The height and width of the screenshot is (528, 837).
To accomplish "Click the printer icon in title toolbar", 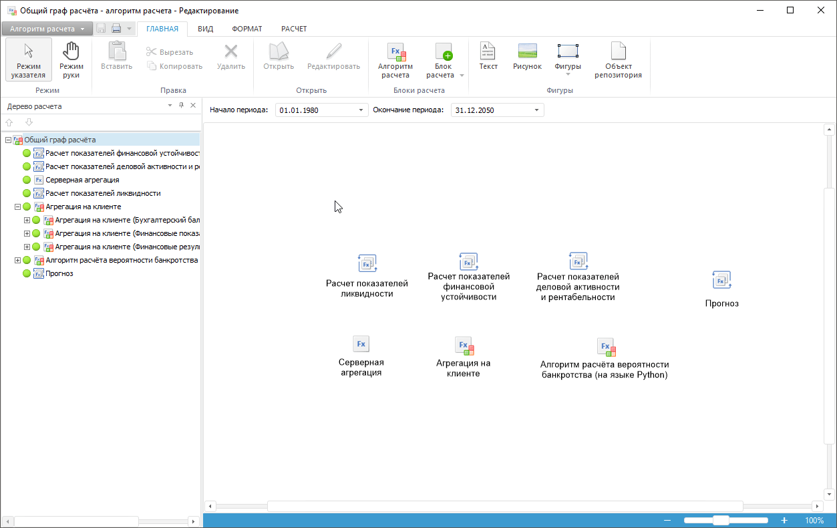I will point(116,29).
